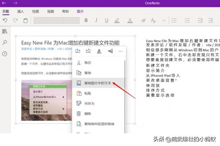Switch to the 插入 ribbon tab
Screen dimensions: 220x146
tap(21, 11)
